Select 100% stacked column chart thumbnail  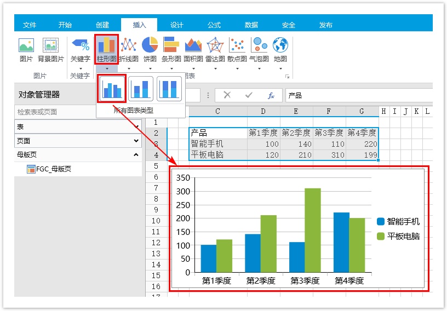pyautogui.click(x=169, y=89)
